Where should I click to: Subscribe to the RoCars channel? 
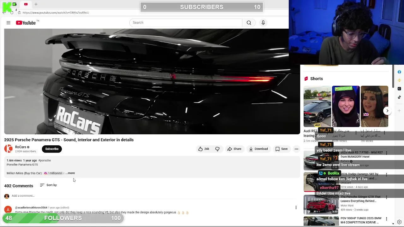coord(52,149)
